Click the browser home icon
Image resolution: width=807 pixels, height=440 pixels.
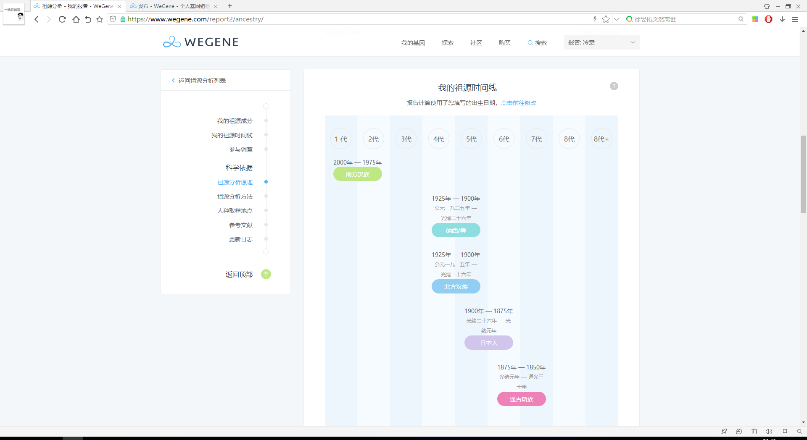click(76, 19)
